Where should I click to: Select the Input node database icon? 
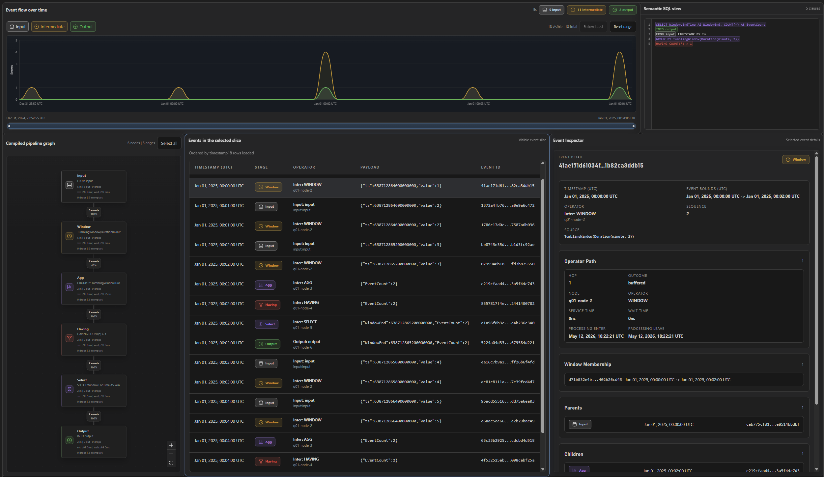(x=70, y=185)
